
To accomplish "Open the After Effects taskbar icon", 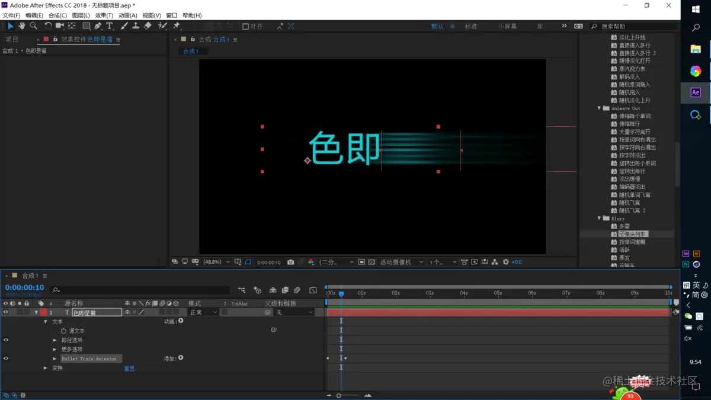I will (696, 92).
